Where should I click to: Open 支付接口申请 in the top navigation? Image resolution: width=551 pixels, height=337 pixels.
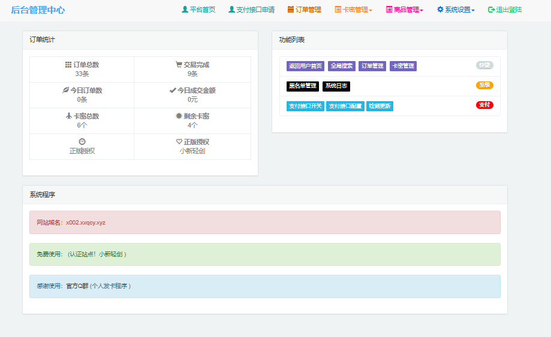pyautogui.click(x=251, y=10)
